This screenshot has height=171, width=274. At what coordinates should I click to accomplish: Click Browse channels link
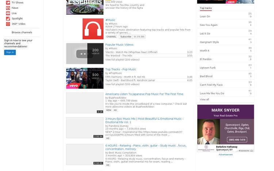pos(22,32)
